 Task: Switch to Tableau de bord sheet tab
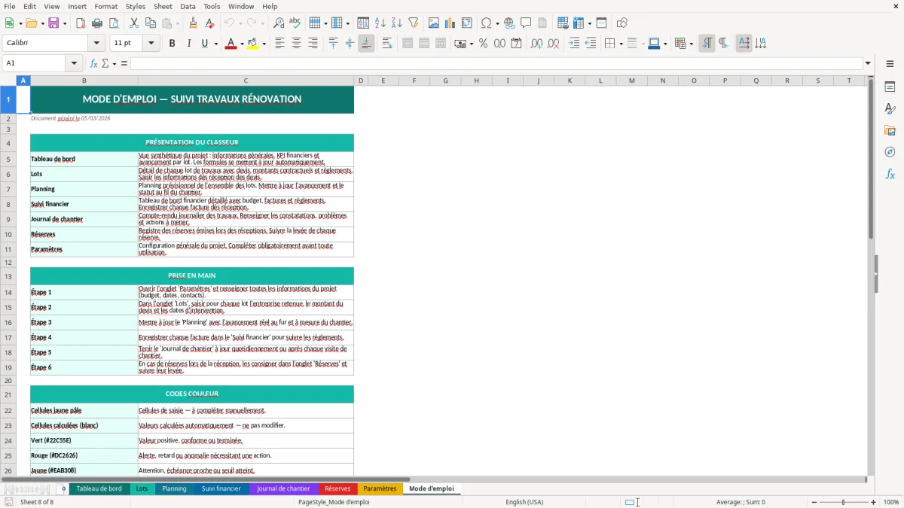pyautogui.click(x=99, y=488)
